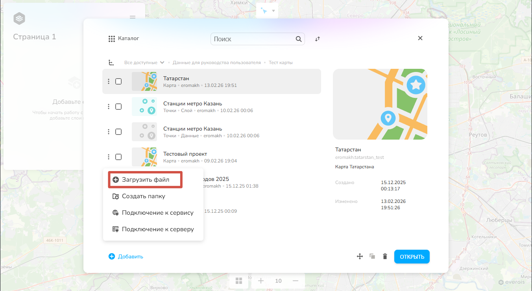This screenshot has width=532, height=291.
Task: Check Станции метро Казань Данные checkbox
Action: click(118, 132)
